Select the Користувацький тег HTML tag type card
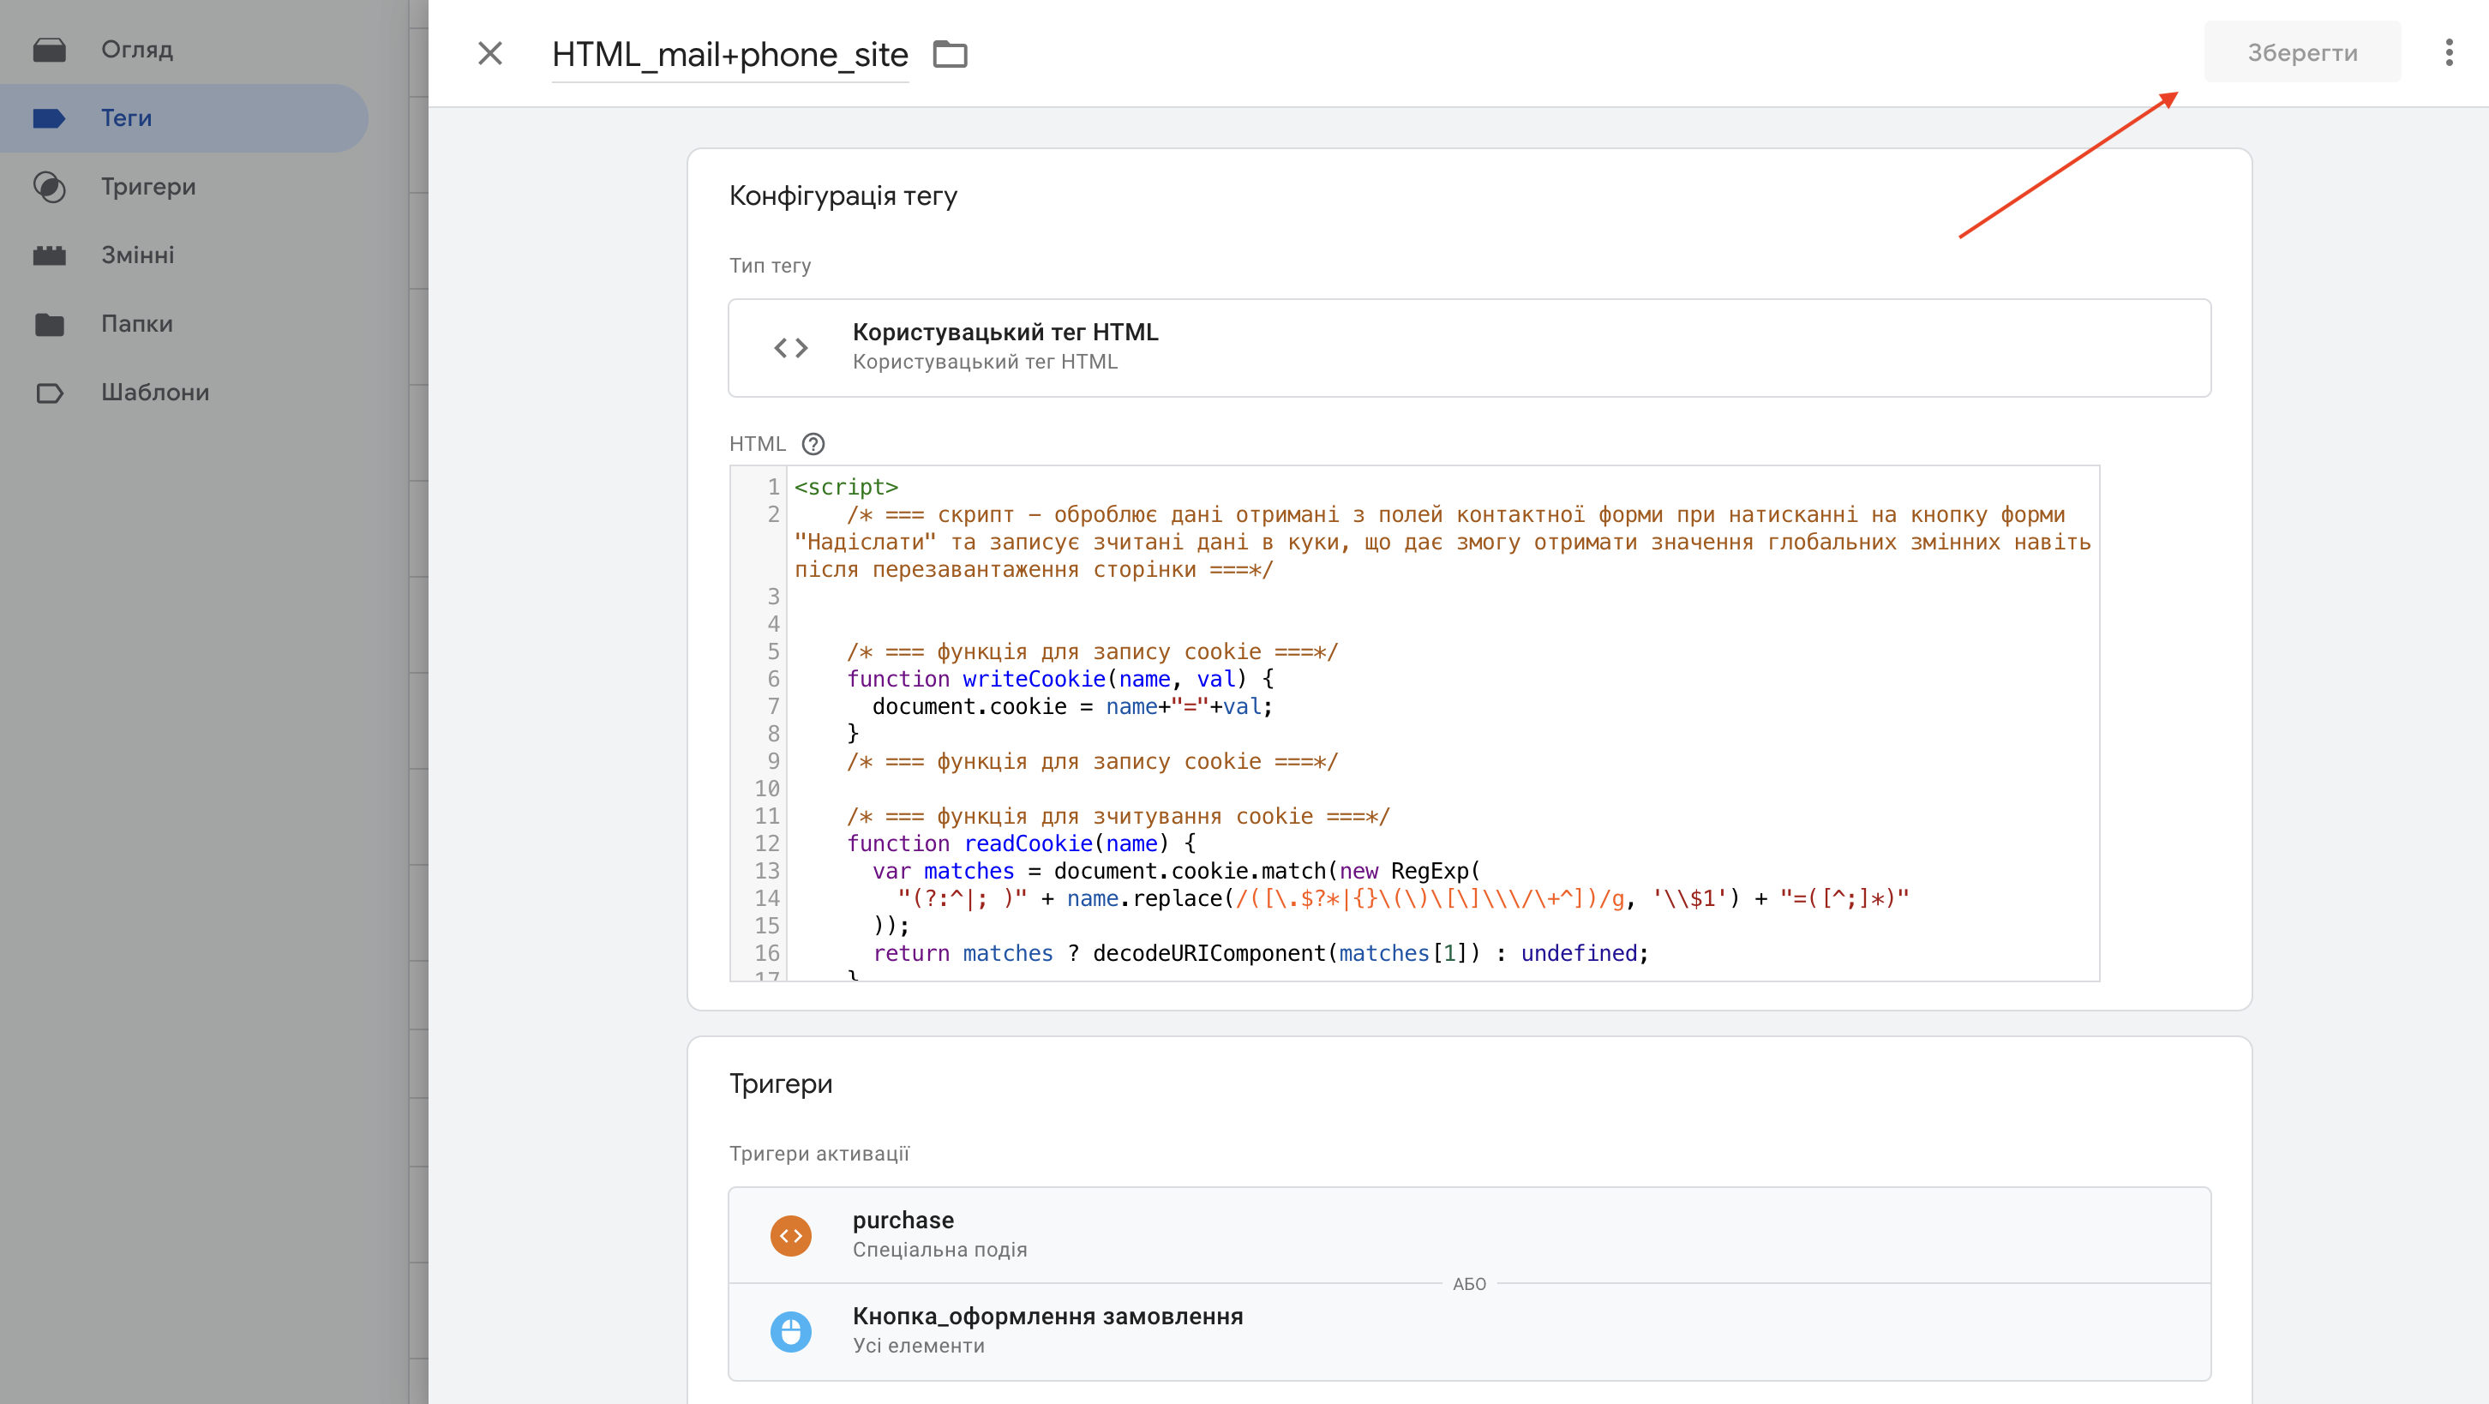The width and height of the screenshot is (2489, 1404). pos(1469,348)
